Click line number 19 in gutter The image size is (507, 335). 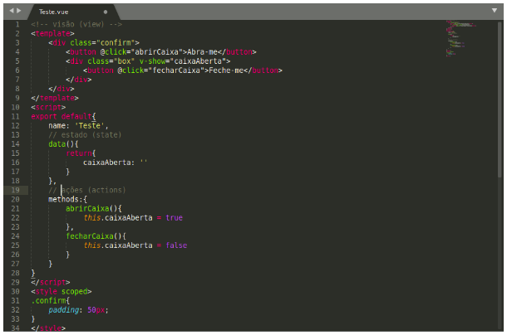click(x=15, y=190)
